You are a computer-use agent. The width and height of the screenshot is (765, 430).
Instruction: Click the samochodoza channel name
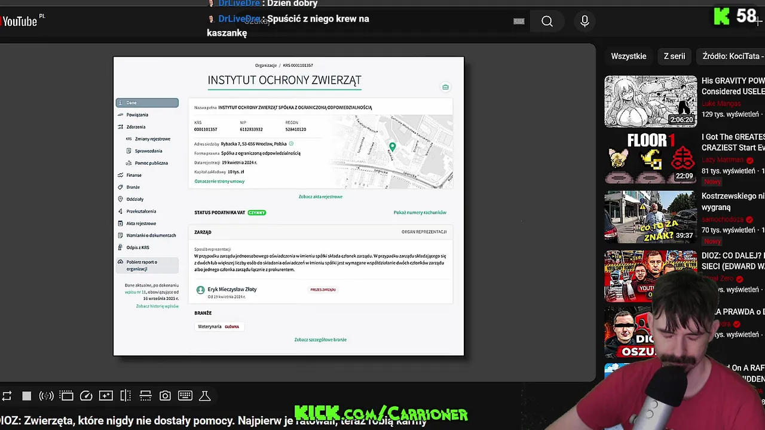pyautogui.click(x=722, y=219)
